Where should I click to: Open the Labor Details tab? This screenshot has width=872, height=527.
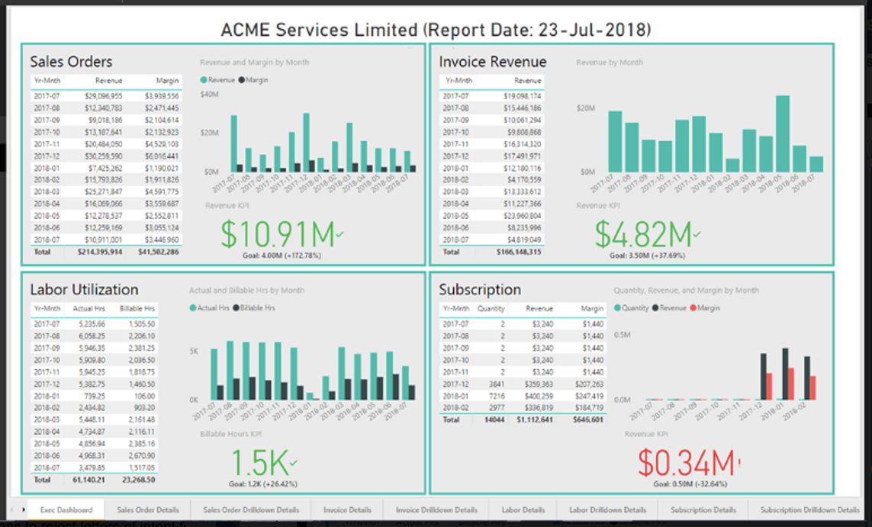(x=523, y=509)
